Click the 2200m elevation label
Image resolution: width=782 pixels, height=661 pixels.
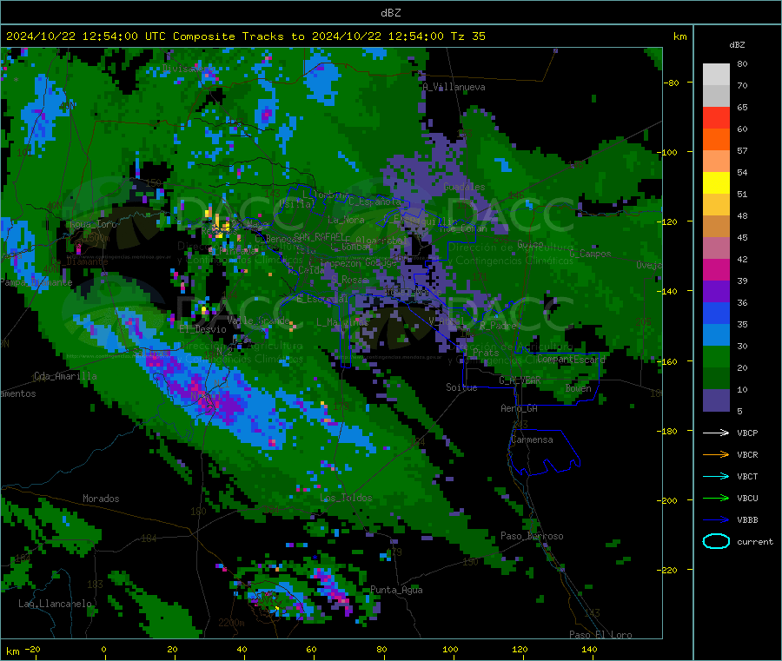[x=231, y=623]
